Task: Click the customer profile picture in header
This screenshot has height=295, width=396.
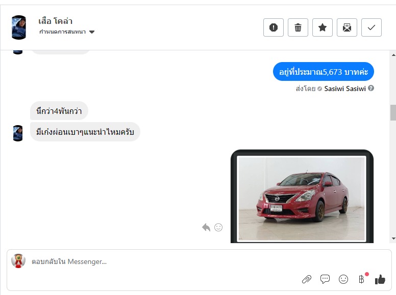Action: (19, 27)
